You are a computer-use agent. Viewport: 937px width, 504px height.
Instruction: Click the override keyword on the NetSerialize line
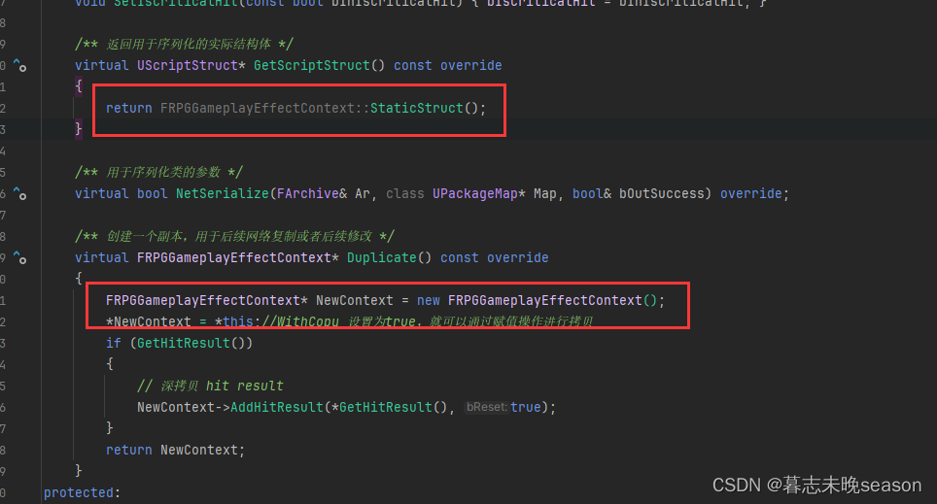pyautogui.click(x=750, y=193)
